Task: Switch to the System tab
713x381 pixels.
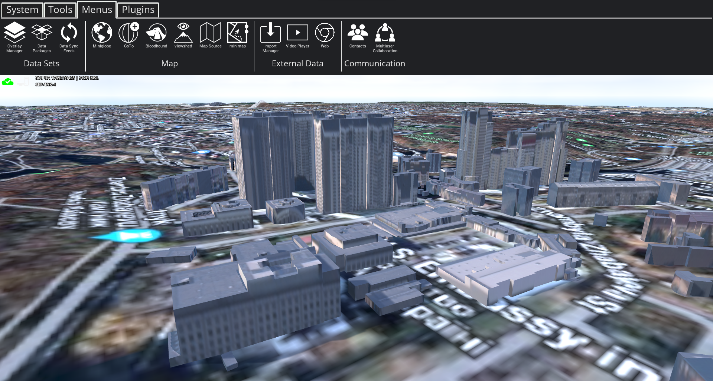Action: coord(22,10)
